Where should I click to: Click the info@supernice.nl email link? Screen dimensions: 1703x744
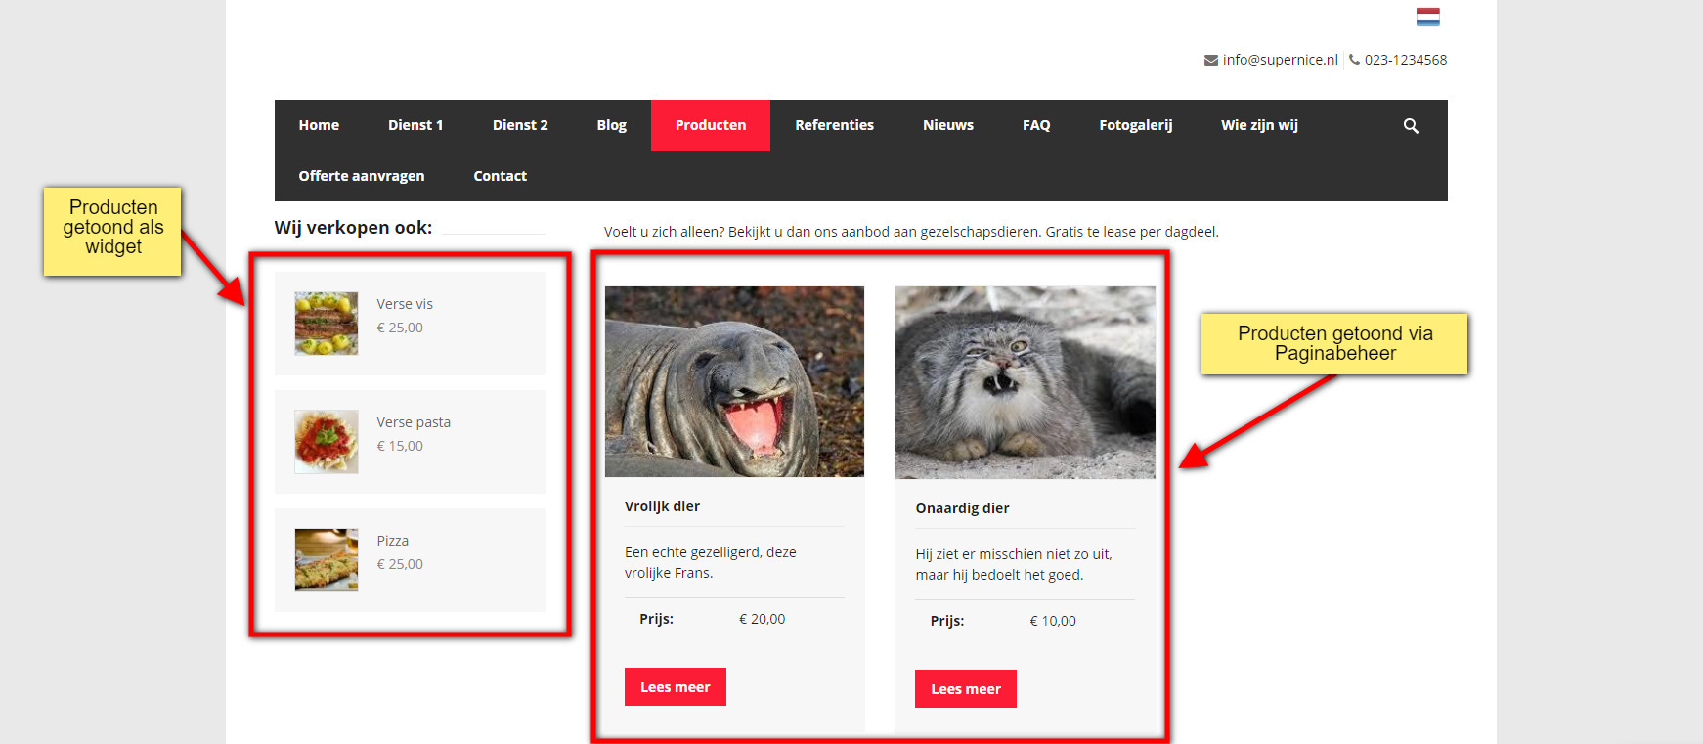[x=1280, y=60]
